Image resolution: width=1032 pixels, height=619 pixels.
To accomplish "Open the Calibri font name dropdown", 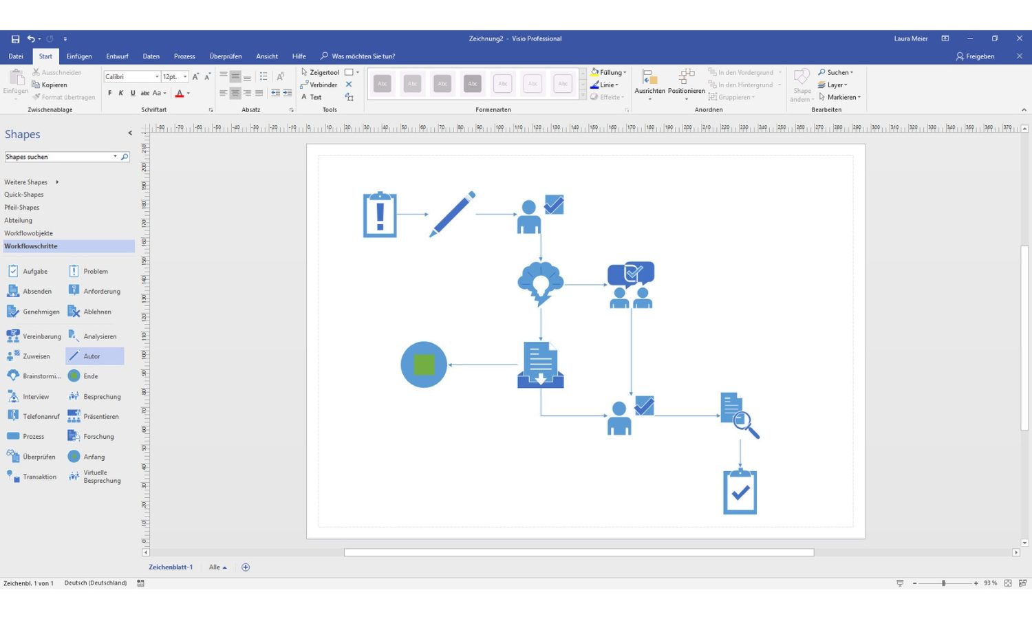I will [157, 76].
